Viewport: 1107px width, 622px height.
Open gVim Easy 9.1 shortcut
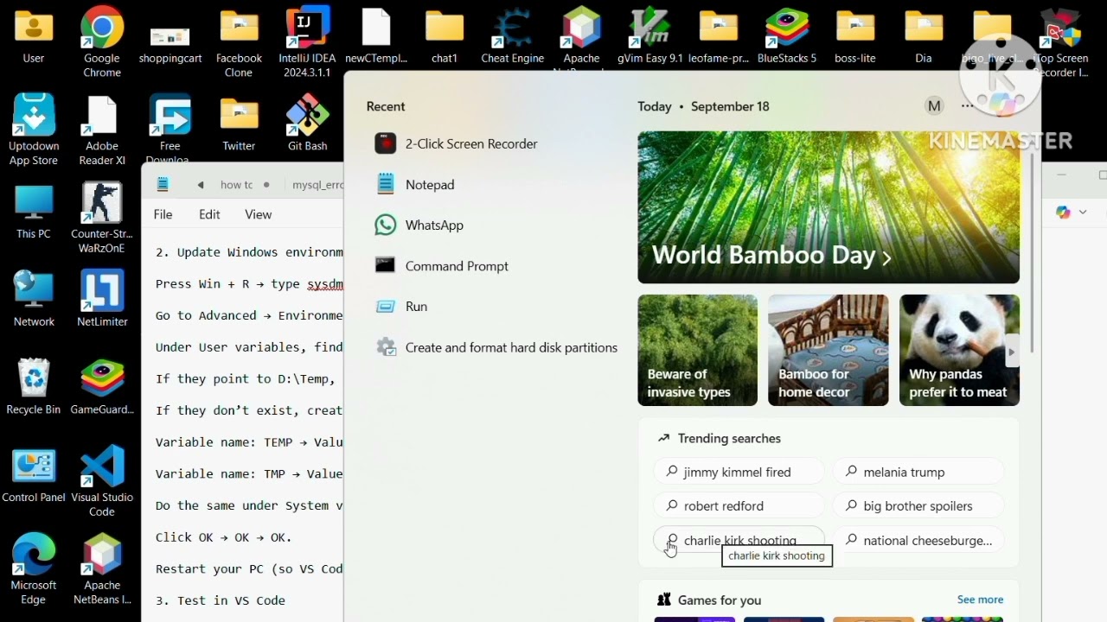click(x=650, y=36)
